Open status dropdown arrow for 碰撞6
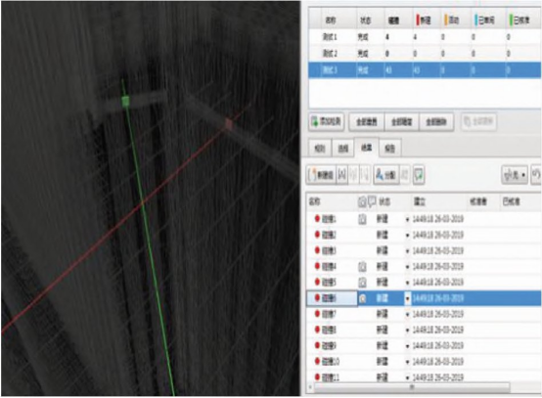 408,299
